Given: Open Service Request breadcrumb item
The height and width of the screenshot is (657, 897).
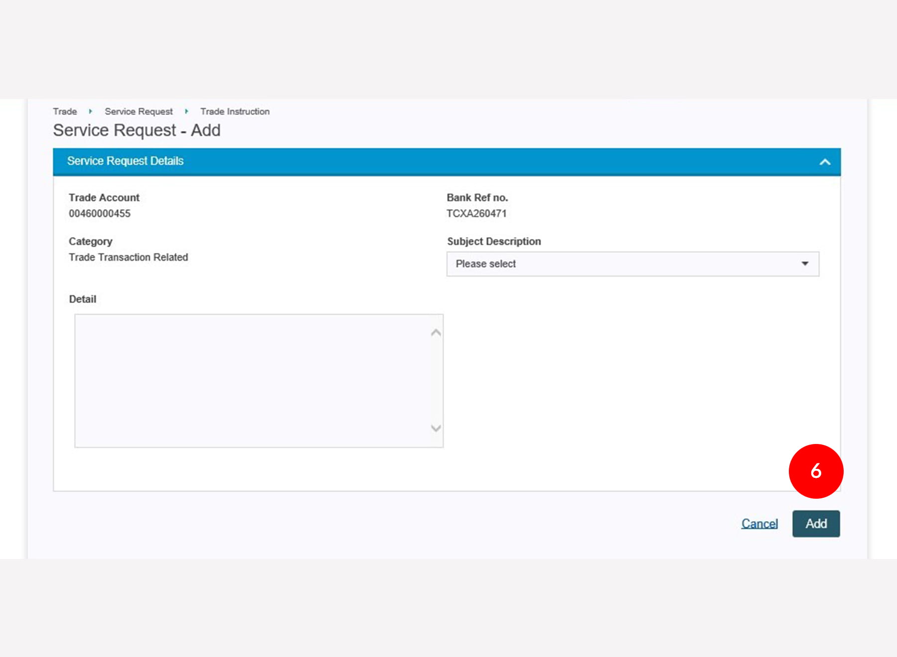Looking at the screenshot, I should [139, 111].
